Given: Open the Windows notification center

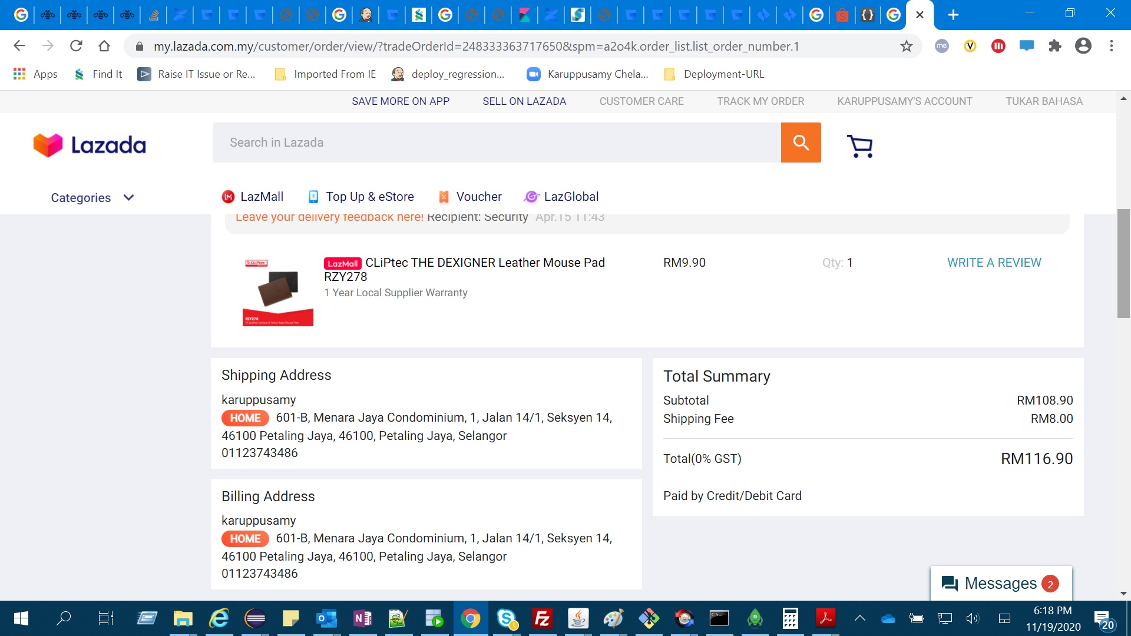Looking at the screenshot, I should (1104, 618).
